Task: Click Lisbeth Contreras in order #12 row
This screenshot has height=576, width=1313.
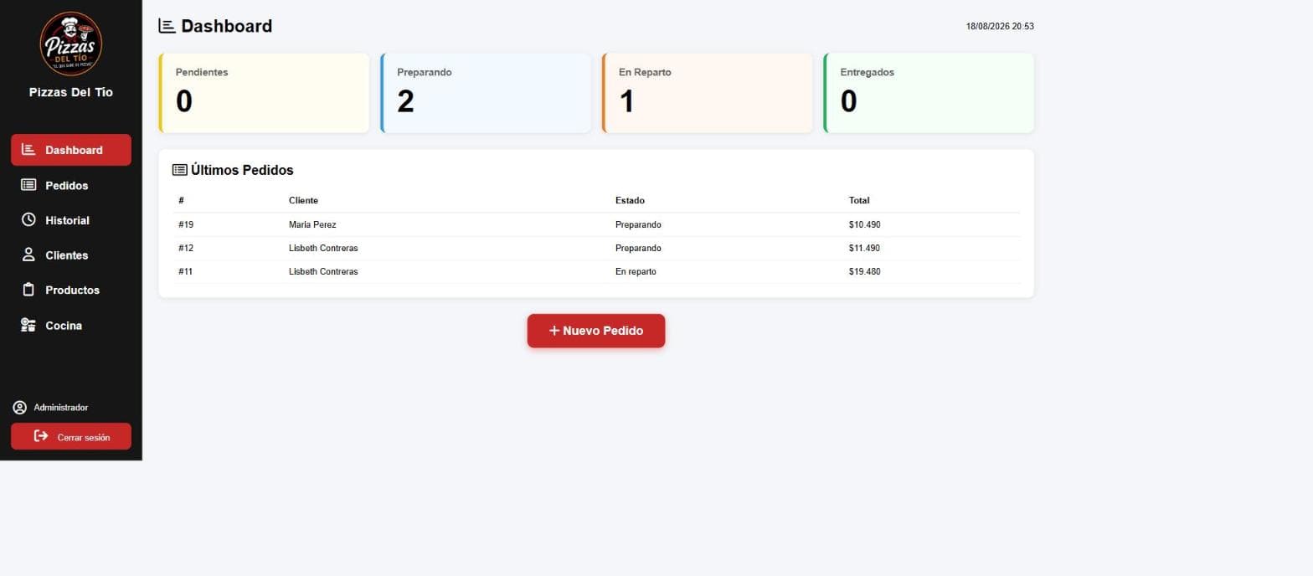Action: tap(323, 248)
